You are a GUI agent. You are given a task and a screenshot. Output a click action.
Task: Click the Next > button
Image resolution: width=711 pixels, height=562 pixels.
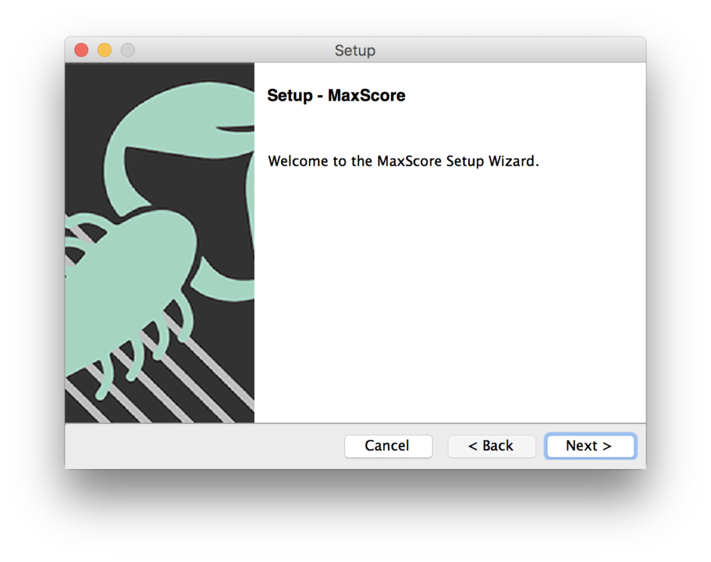(590, 446)
